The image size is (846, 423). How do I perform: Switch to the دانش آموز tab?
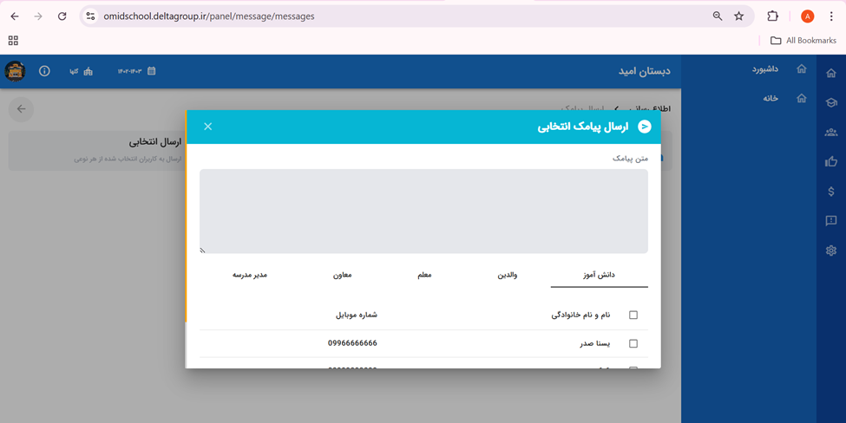click(x=599, y=275)
